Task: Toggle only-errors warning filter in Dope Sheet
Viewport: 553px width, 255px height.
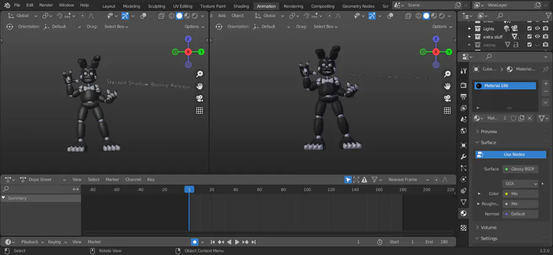Action: coord(364,179)
